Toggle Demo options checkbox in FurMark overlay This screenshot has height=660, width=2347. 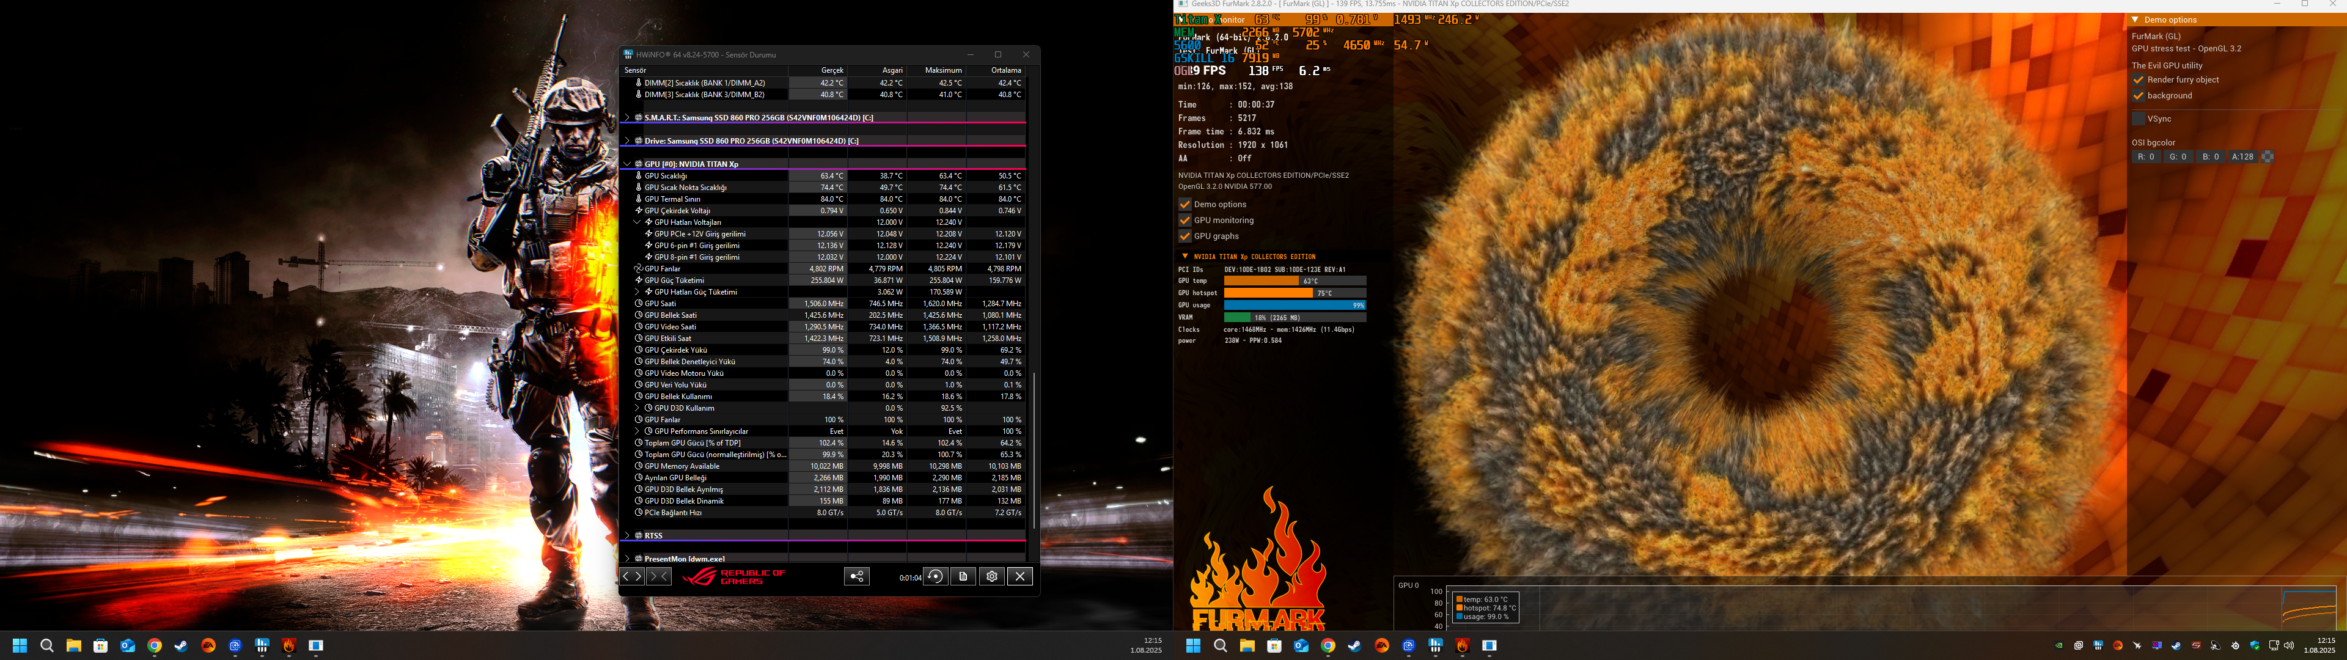click(x=1185, y=204)
